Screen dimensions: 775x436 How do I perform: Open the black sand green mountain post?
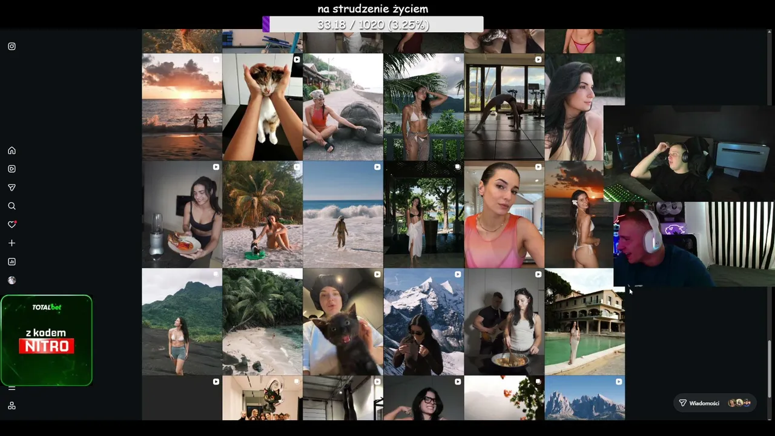pyautogui.click(x=182, y=322)
